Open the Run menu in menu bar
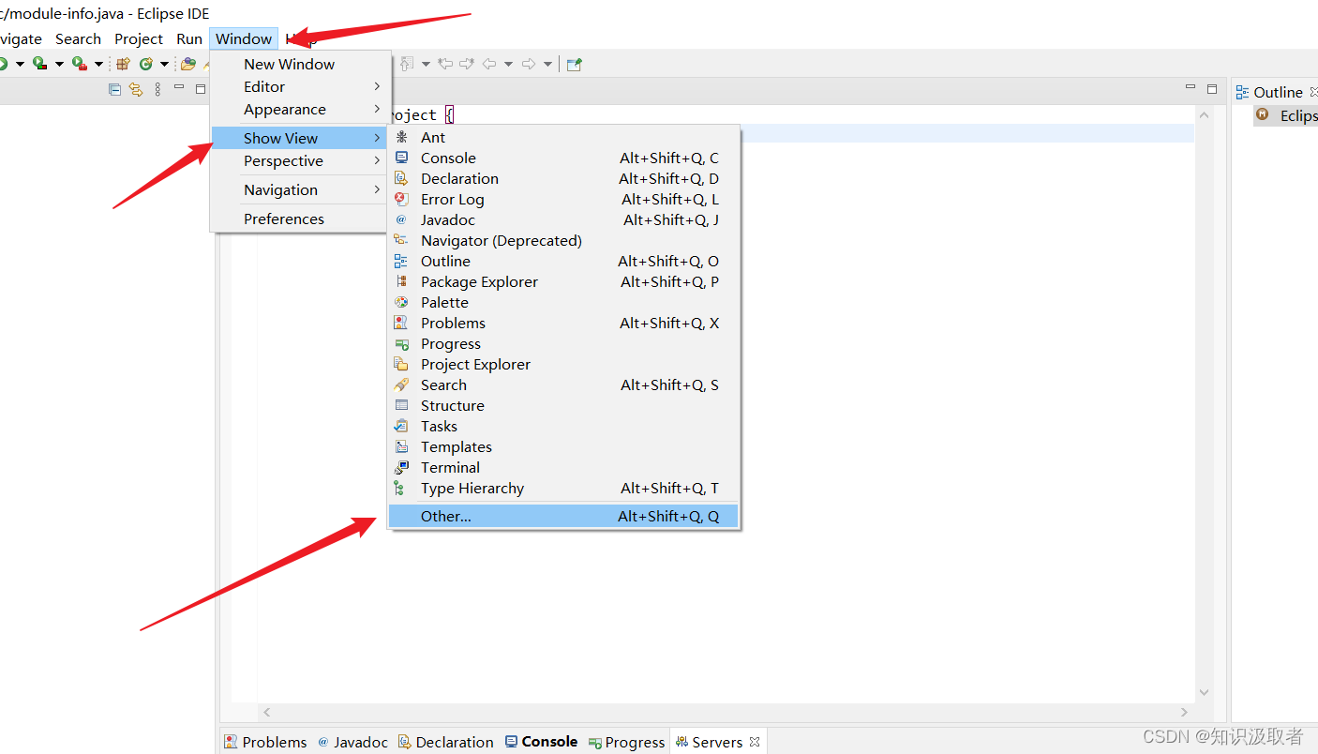 pyautogui.click(x=189, y=38)
